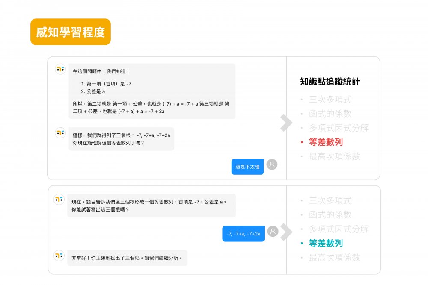Open the "非常好！你正確地找出了三個根" message bubble
428x285 pixels.
[127, 258]
